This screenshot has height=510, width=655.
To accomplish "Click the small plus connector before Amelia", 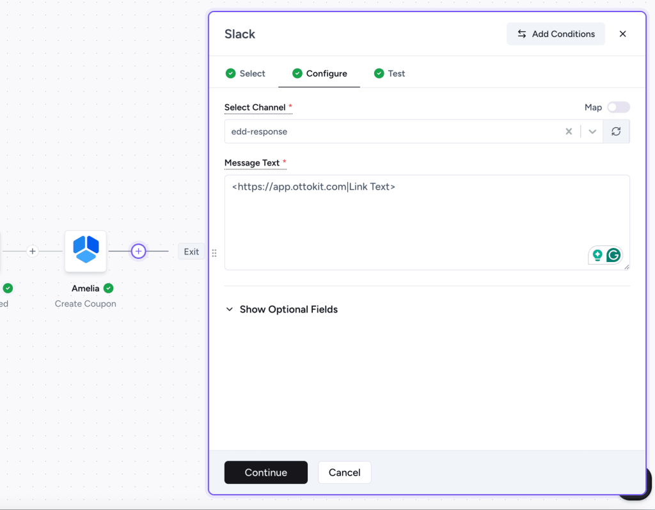I will pos(33,251).
